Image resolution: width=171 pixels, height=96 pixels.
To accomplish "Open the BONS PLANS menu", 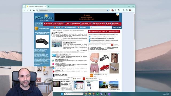I will click(x=86, y=24).
